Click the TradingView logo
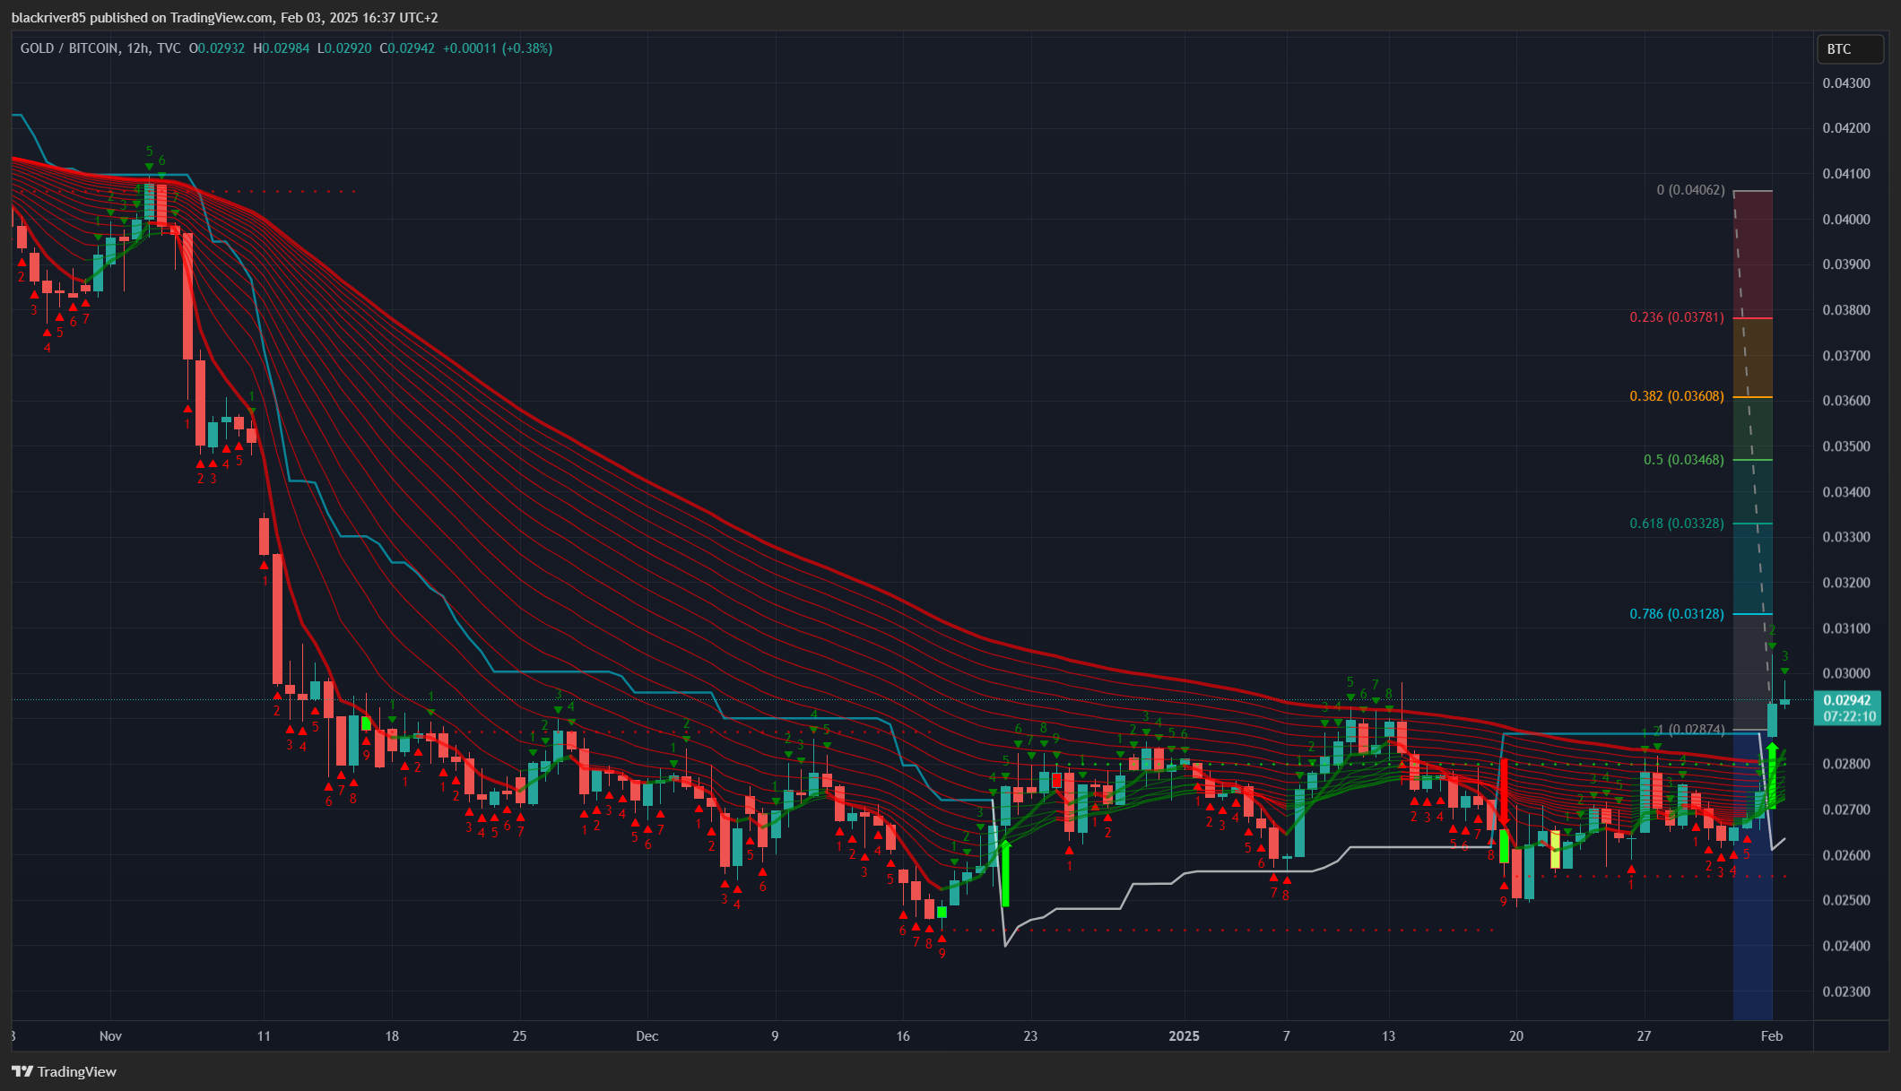The height and width of the screenshot is (1091, 1901). [65, 1071]
